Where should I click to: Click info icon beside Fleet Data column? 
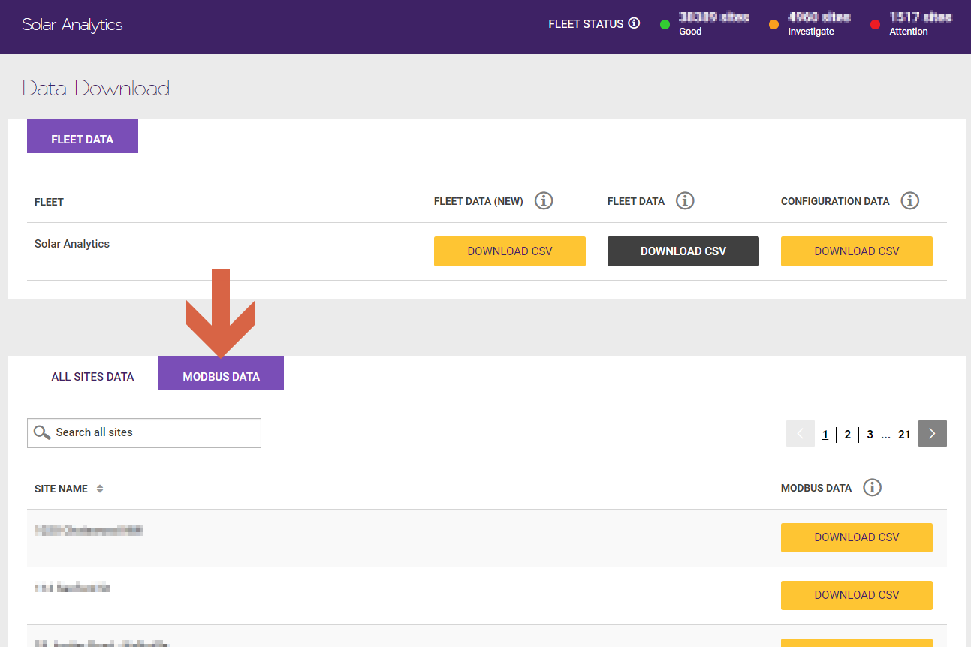[685, 201]
